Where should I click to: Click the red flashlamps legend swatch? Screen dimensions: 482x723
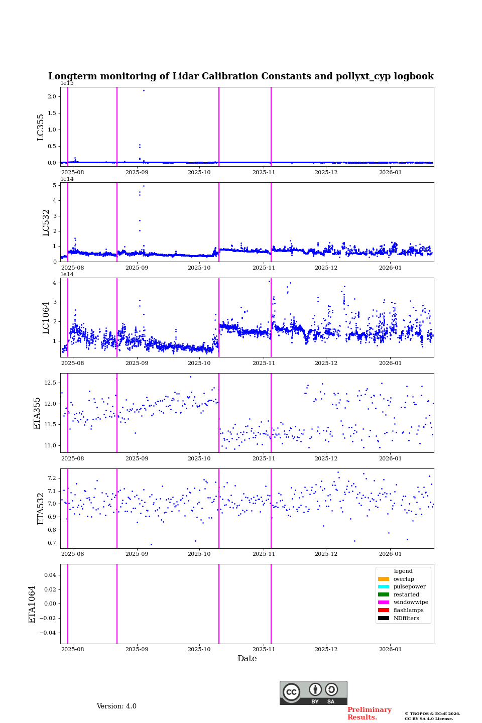[x=384, y=611]
